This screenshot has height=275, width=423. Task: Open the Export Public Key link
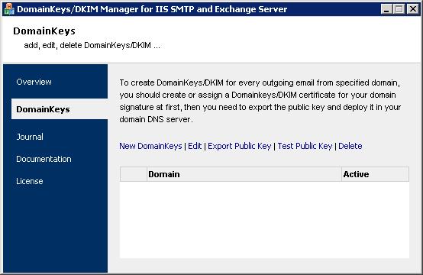point(240,146)
